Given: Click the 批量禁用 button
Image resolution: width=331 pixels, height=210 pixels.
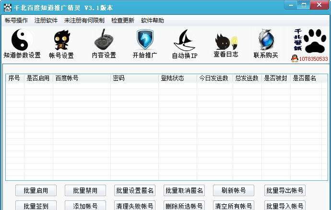Looking at the screenshot, I should (85, 190).
